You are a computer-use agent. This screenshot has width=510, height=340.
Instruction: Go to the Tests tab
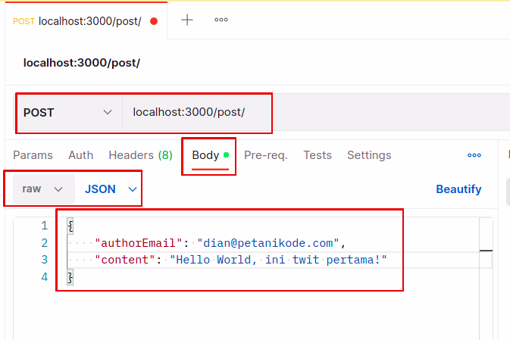[318, 155]
